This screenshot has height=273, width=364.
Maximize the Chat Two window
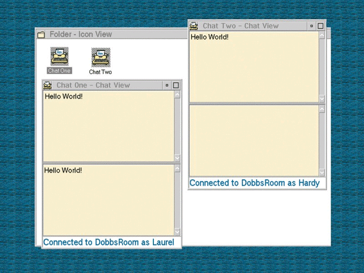(x=320, y=26)
